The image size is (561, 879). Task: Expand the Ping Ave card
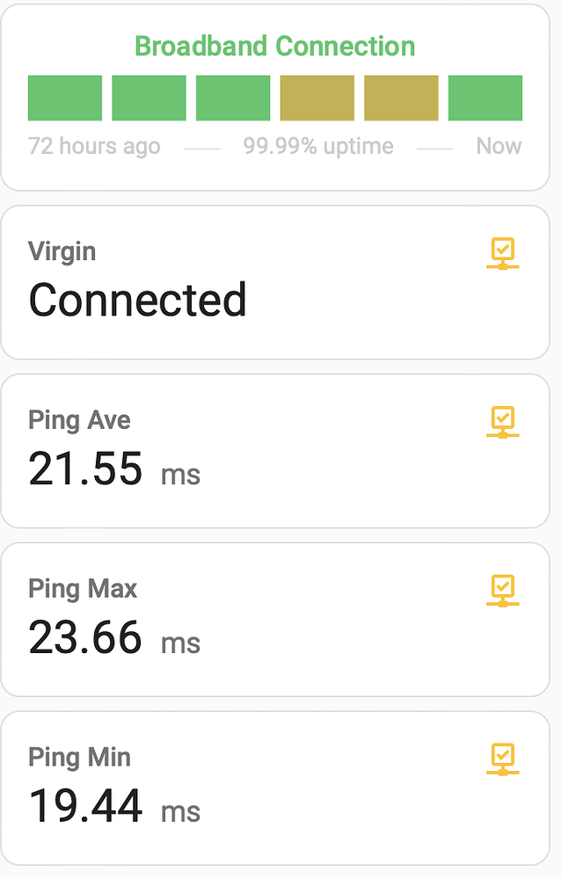click(x=274, y=450)
